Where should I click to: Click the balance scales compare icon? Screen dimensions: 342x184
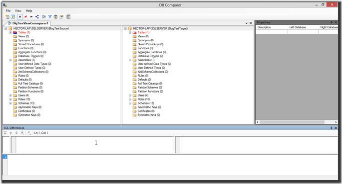tap(55, 17)
